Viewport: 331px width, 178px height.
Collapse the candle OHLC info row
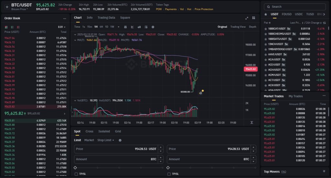tap(75, 35)
